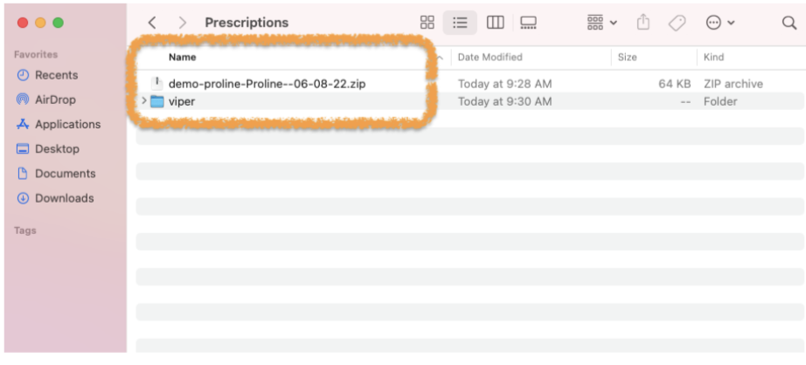Go back with the left chevron
This screenshot has width=806, height=365.
[152, 23]
